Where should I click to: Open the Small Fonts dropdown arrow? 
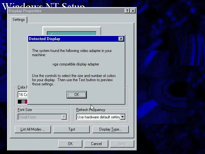pos(64,117)
